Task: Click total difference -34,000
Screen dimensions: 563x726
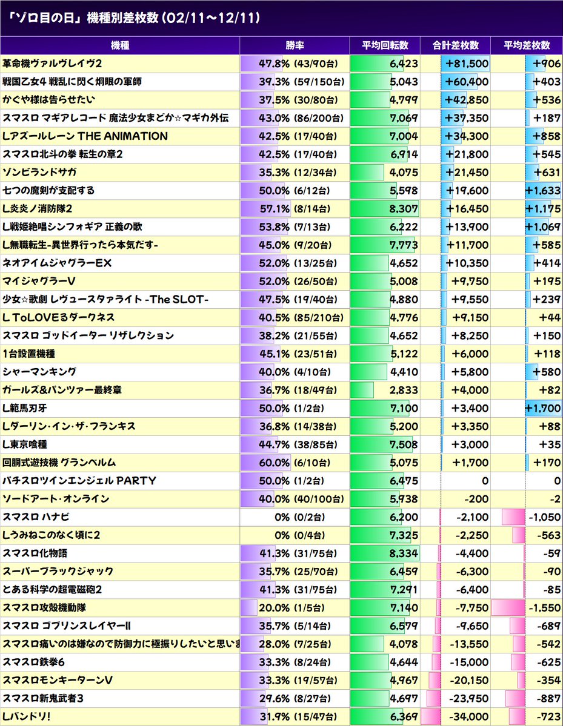Action: [x=469, y=716]
